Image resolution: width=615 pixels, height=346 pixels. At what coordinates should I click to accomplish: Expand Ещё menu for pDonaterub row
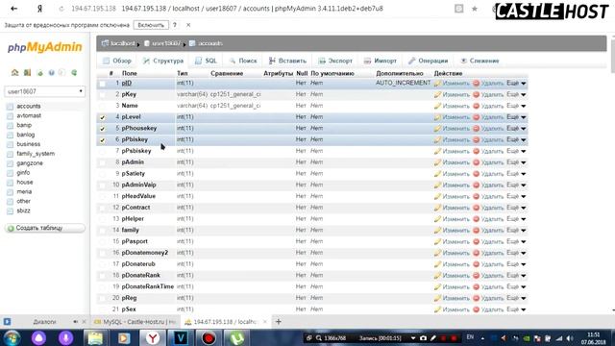pyautogui.click(x=516, y=264)
